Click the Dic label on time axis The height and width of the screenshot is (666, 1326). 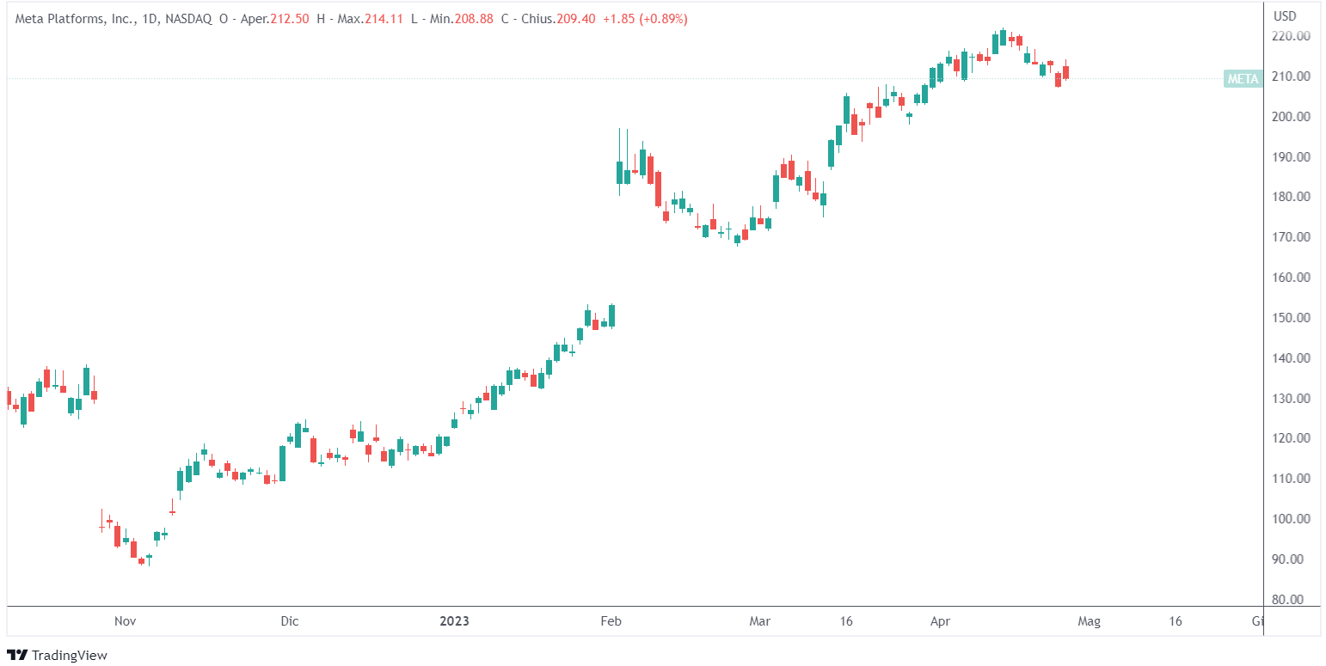(290, 621)
